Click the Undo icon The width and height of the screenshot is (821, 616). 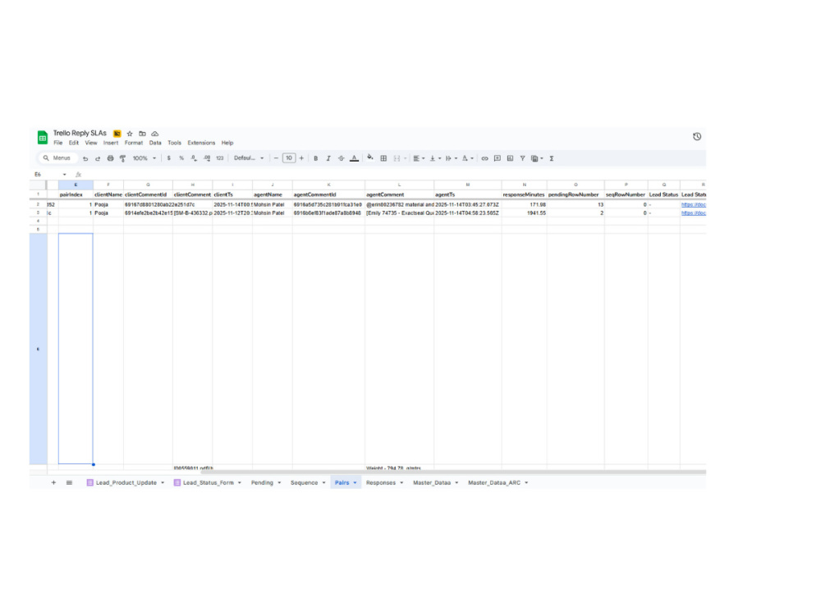tap(85, 158)
